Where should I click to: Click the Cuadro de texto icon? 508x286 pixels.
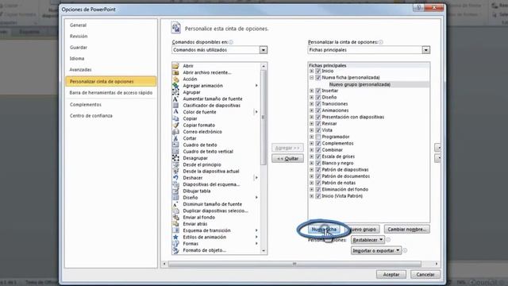pos(175,145)
